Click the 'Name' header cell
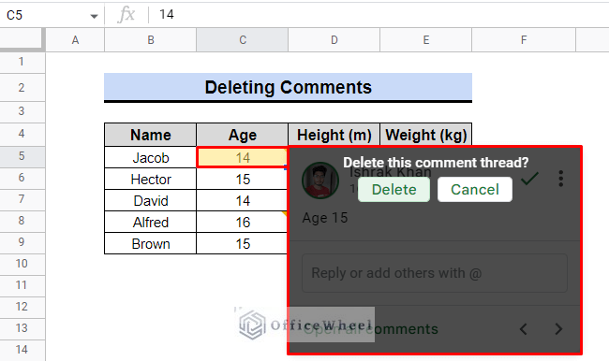 pos(150,135)
